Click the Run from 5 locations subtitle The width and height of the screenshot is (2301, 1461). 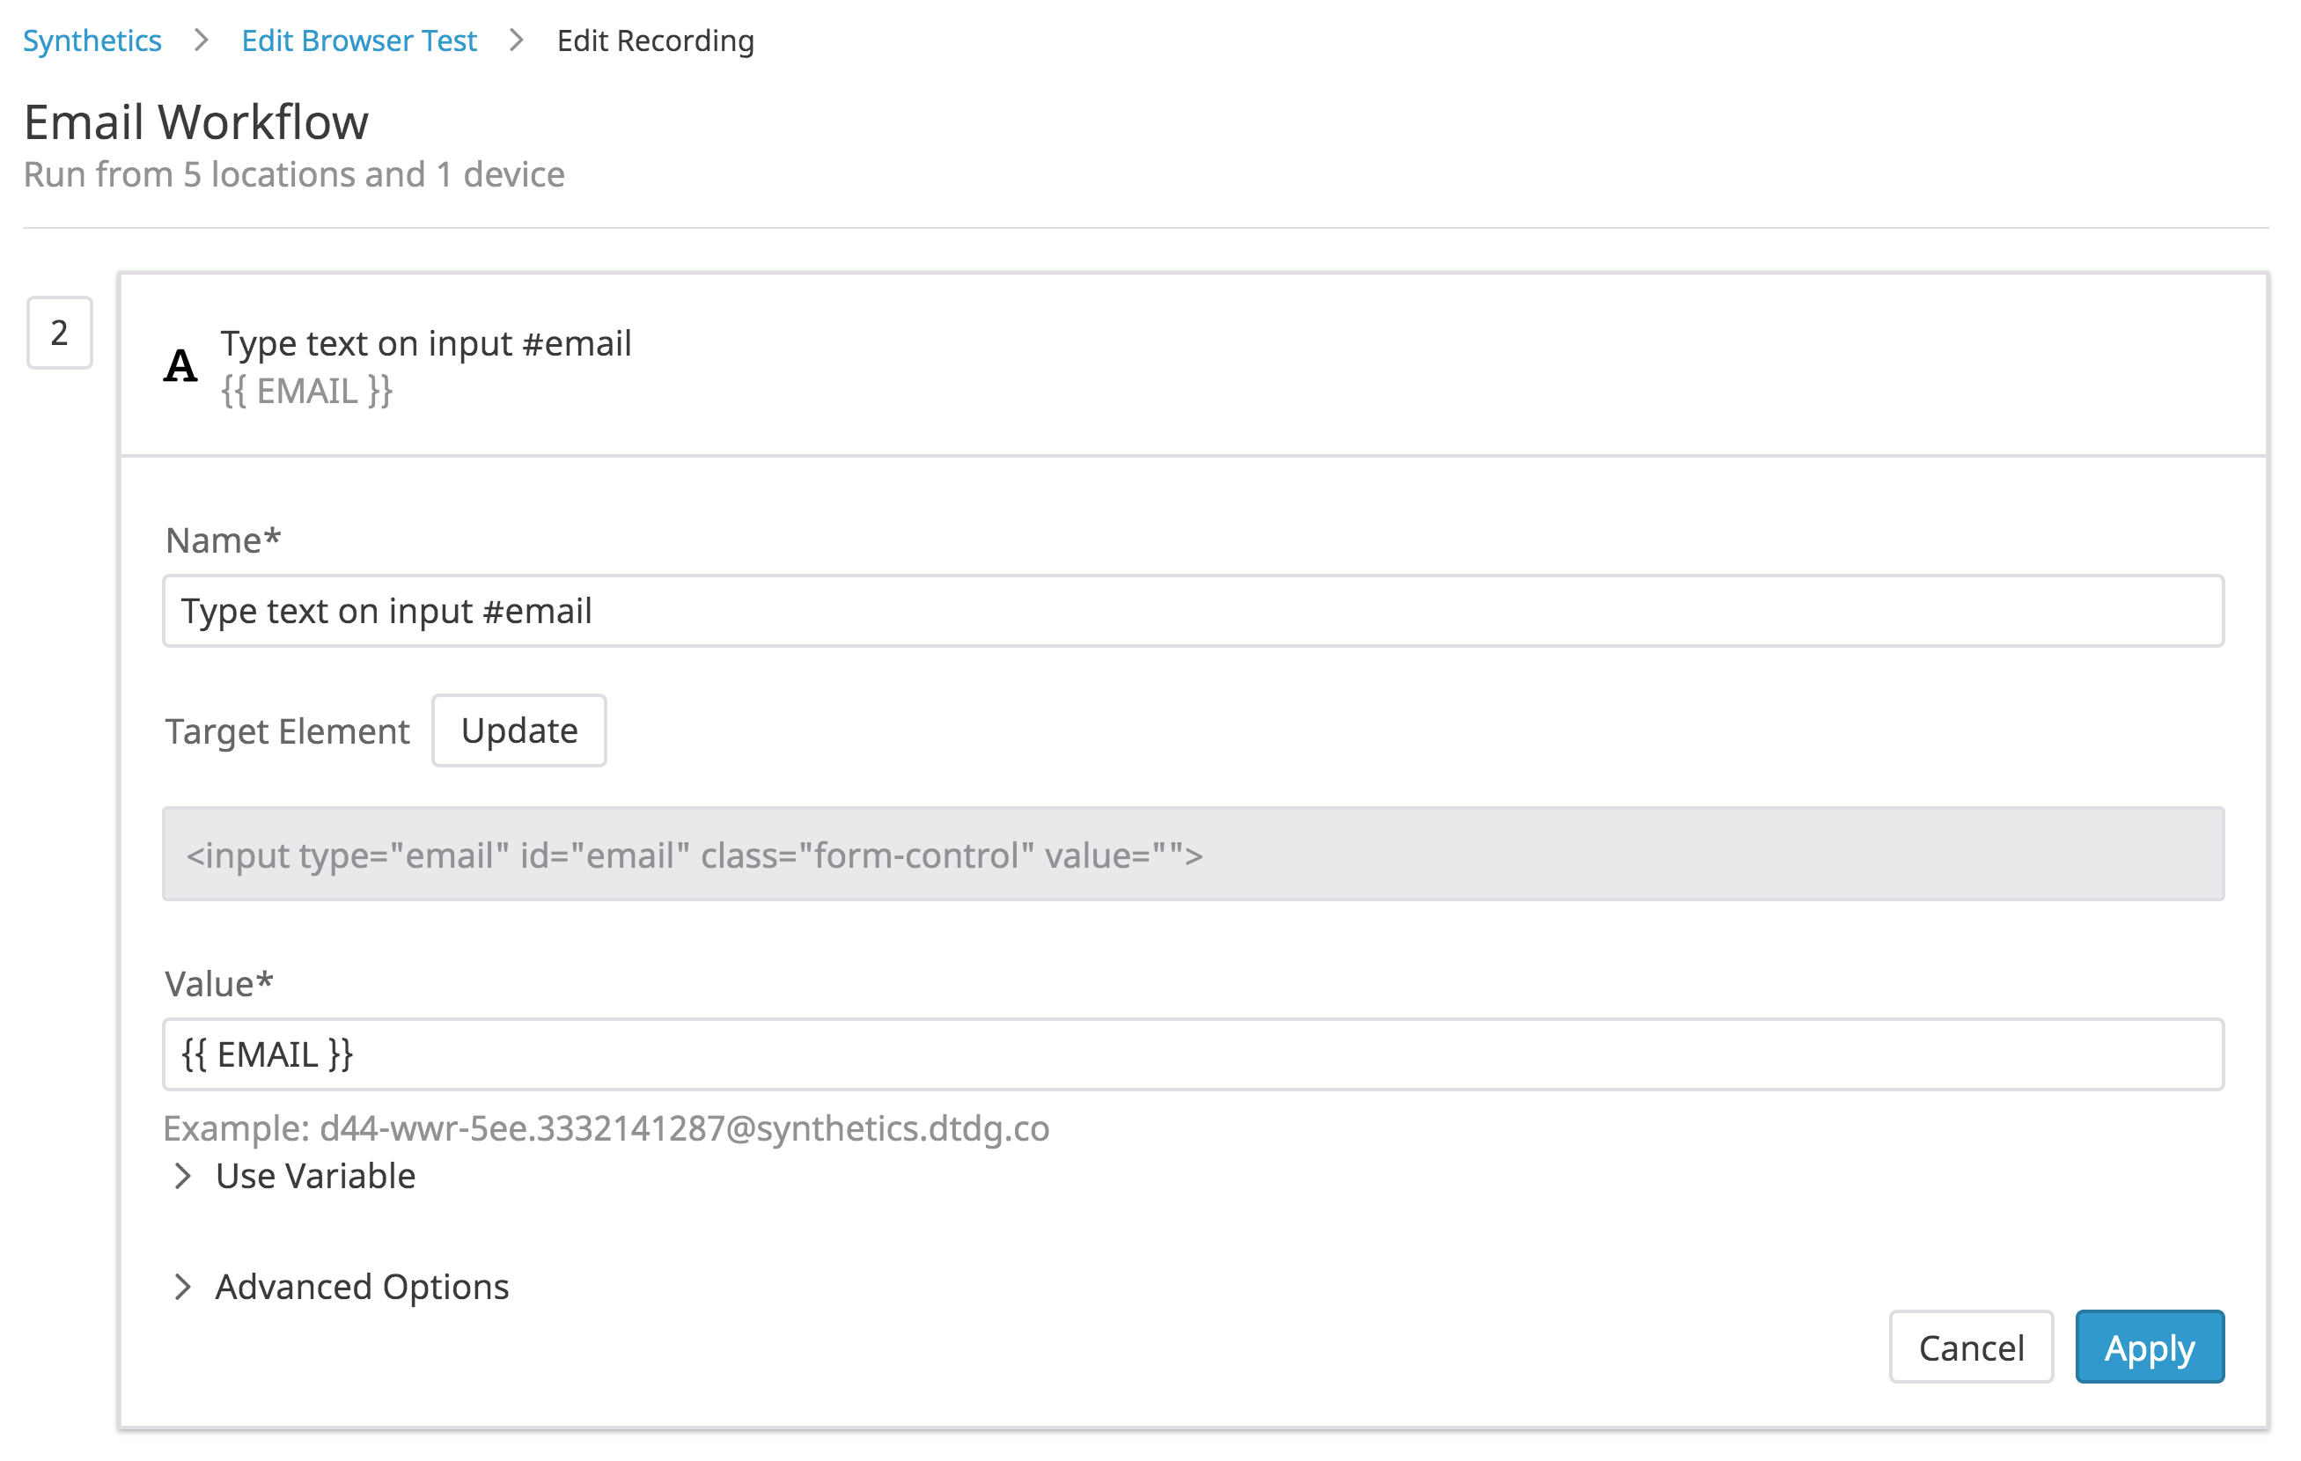point(294,174)
